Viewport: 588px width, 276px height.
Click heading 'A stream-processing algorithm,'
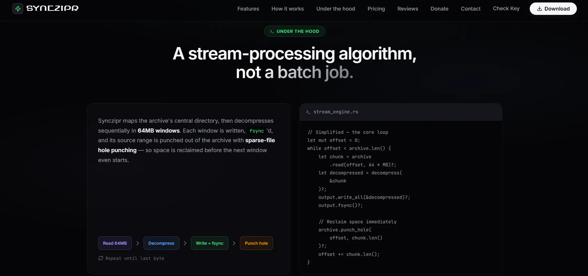(294, 54)
